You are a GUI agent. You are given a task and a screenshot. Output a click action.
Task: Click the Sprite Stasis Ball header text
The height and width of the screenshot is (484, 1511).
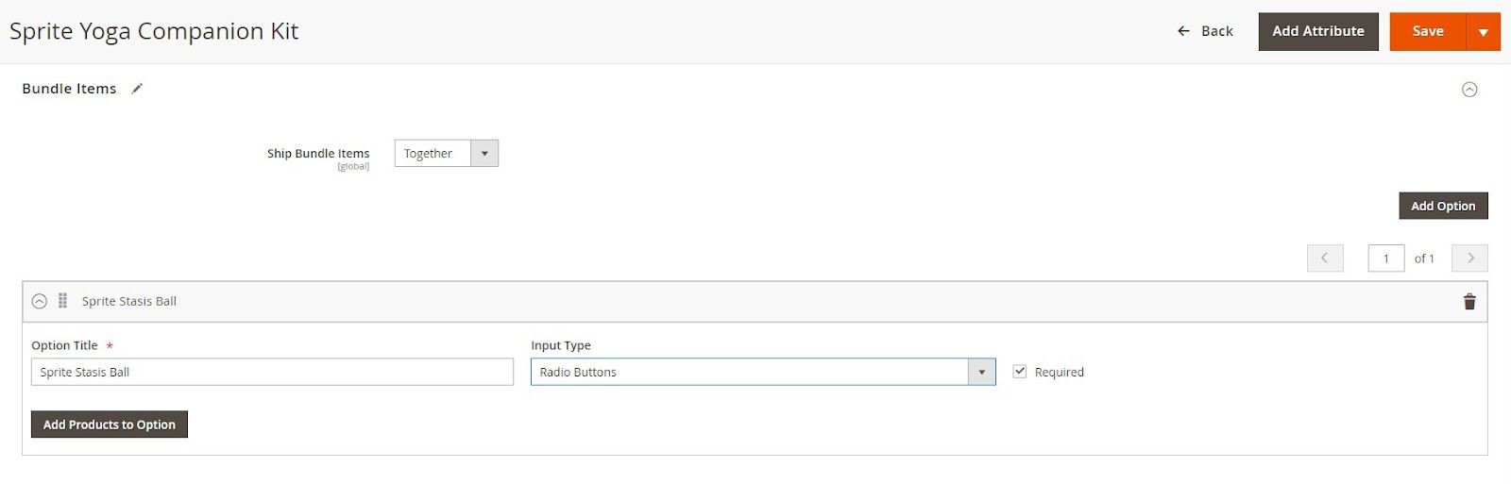pos(129,301)
